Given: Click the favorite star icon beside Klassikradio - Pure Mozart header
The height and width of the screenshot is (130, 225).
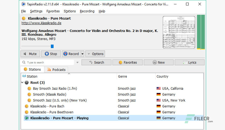Looking at the screenshot, I should [24, 18].
